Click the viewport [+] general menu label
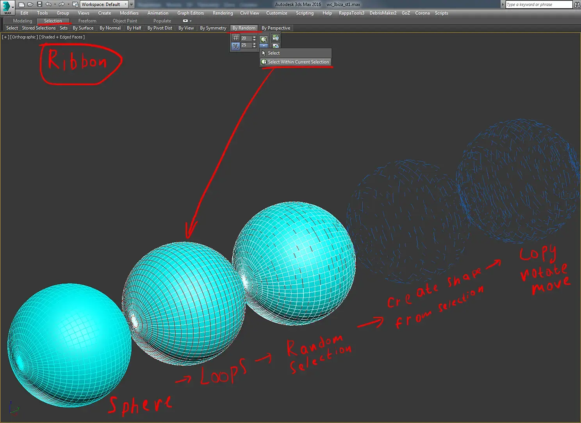Image resolution: width=581 pixels, height=423 pixels. [x=5, y=37]
